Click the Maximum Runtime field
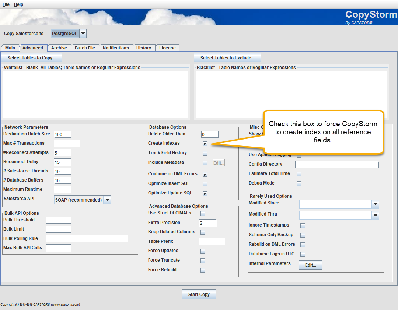This screenshot has height=310, width=398. pos(62,190)
